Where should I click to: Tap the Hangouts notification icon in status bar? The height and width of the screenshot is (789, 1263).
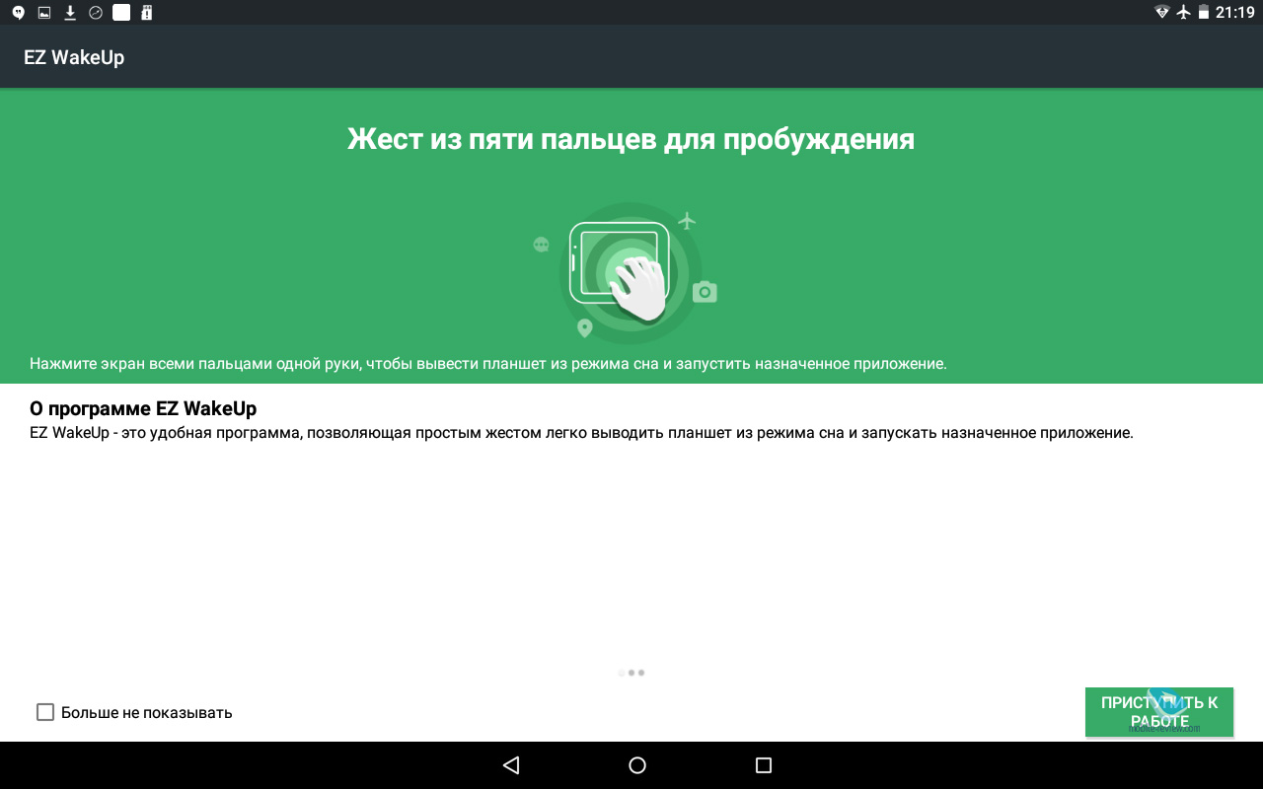tap(18, 13)
